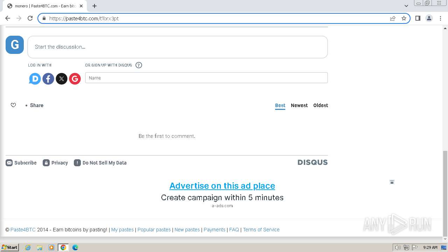Click the Do Not Sell exclamation icon
The image size is (448, 252).
pyautogui.click(x=77, y=163)
